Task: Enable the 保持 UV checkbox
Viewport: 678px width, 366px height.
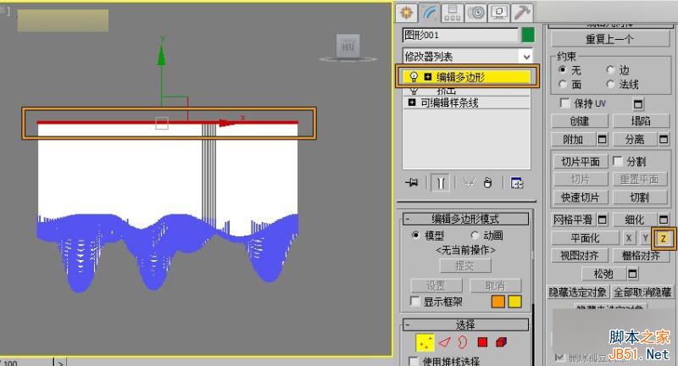Action: pyautogui.click(x=564, y=103)
